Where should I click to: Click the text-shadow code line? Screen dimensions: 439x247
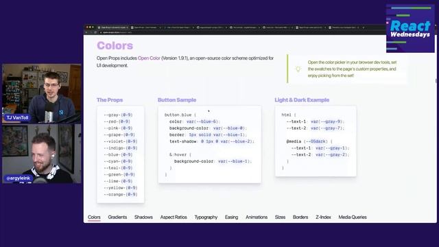pos(212,141)
